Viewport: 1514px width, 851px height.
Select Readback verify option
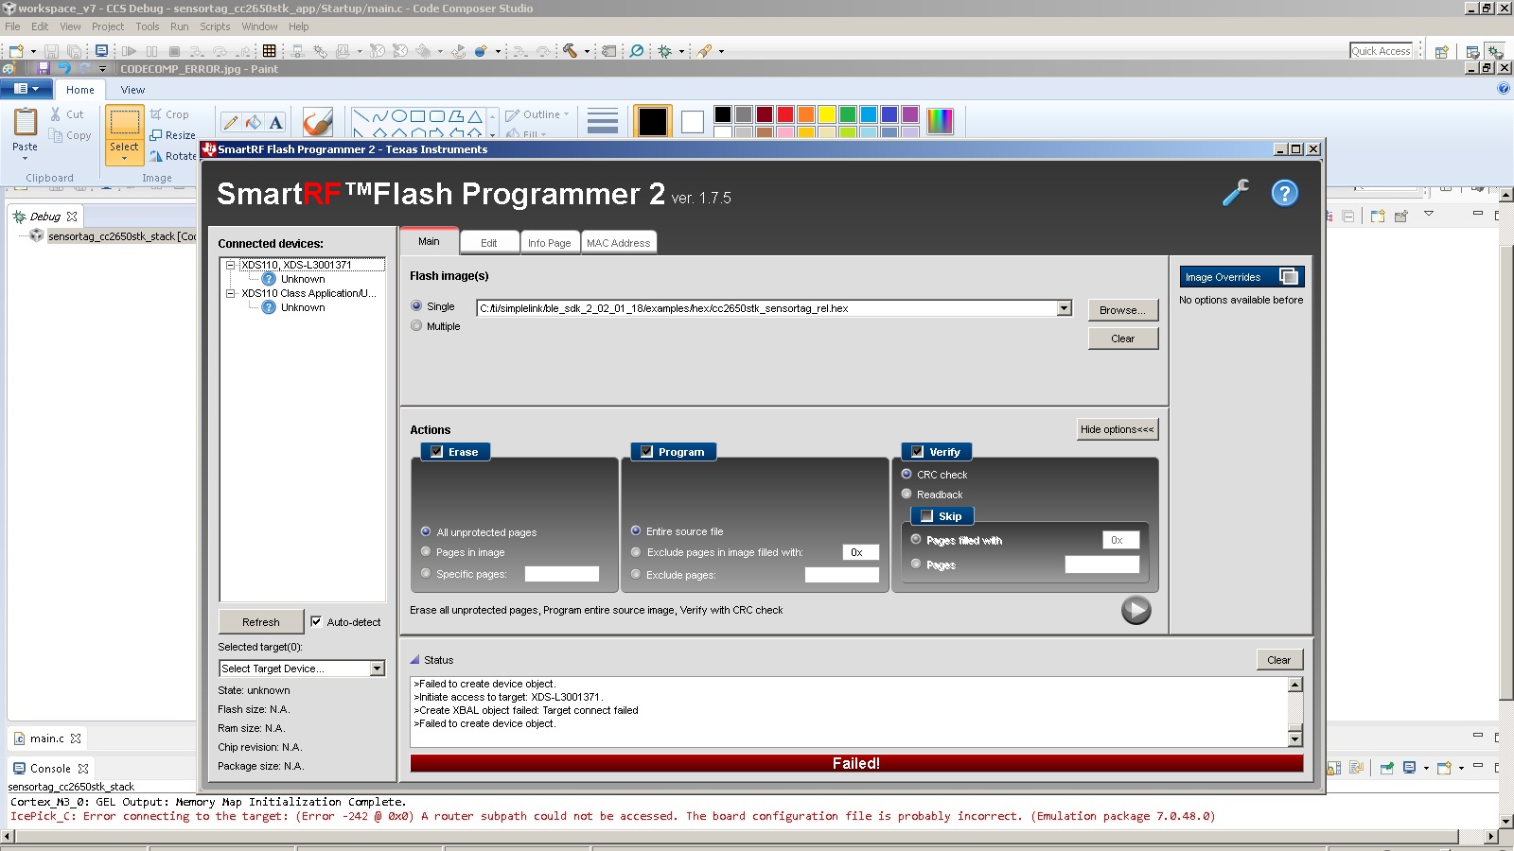(907, 495)
